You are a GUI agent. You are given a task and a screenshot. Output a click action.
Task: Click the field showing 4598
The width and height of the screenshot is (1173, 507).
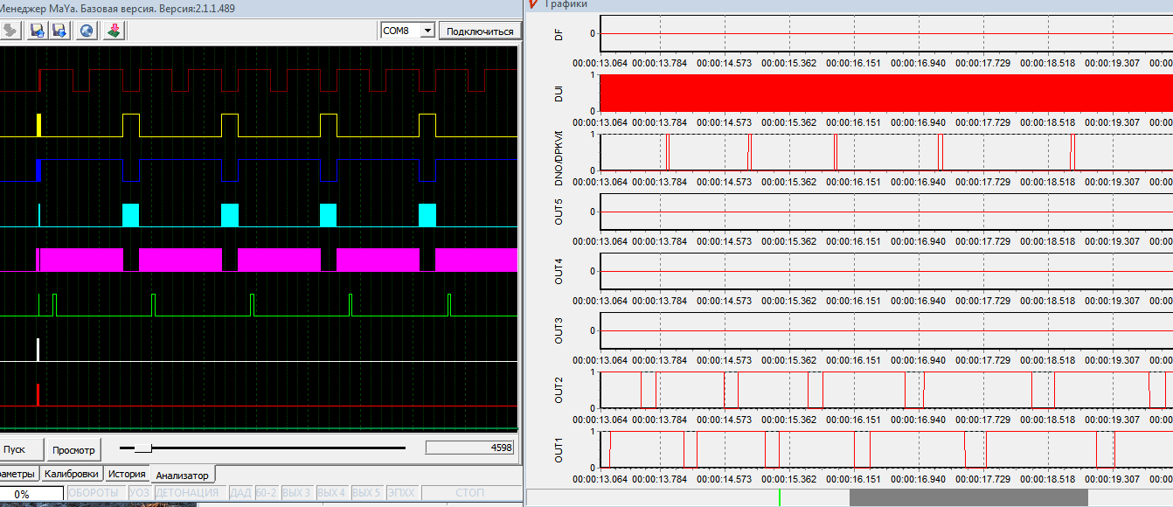[469, 448]
